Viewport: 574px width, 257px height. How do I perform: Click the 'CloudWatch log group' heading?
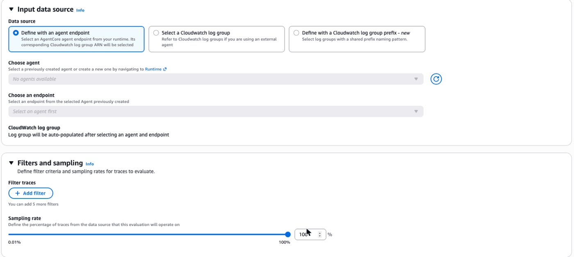coord(34,127)
